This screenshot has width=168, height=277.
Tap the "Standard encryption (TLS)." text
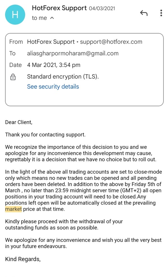tap(63, 77)
